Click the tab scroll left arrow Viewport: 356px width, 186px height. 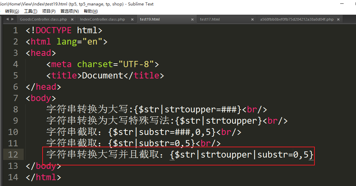pos(7,19)
